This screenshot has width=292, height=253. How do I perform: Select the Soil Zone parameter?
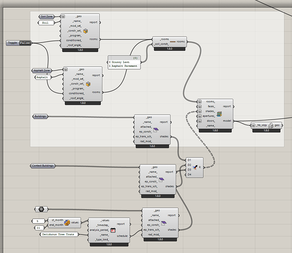(46, 17)
